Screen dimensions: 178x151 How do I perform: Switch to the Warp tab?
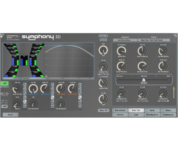(168, 110)
